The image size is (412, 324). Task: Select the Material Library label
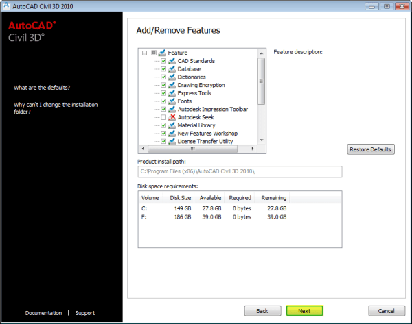pos(196,125)
